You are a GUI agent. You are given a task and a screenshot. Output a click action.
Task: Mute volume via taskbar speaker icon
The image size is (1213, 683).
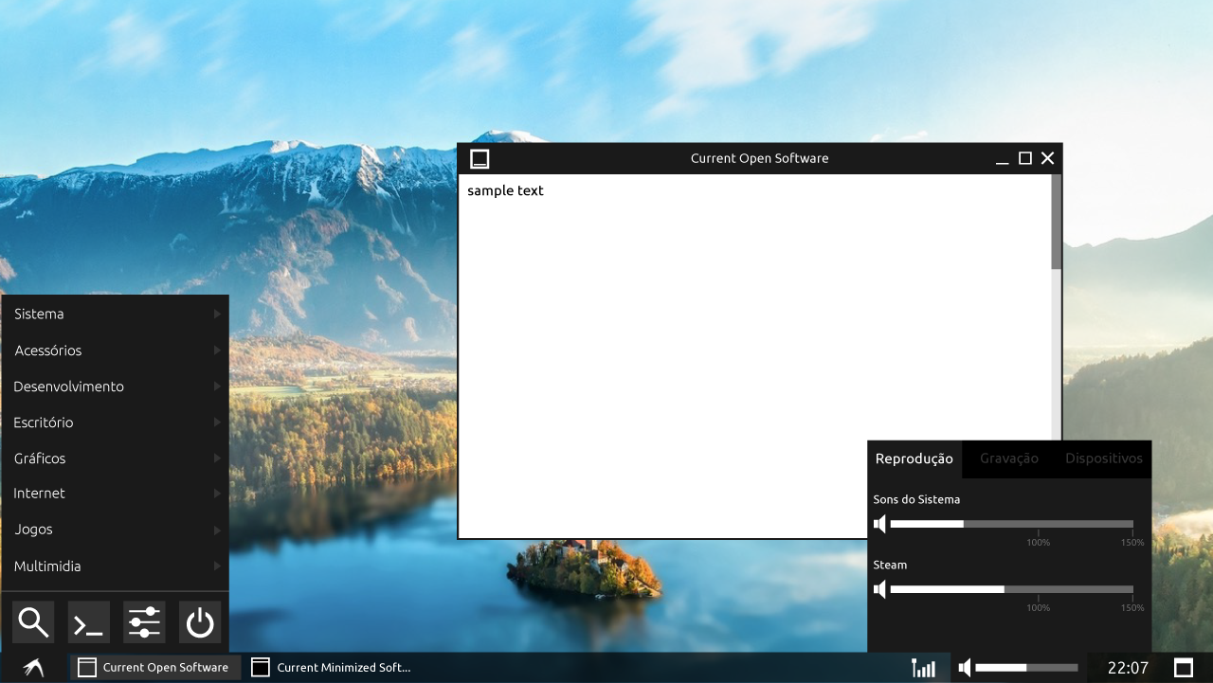click(965, 668)
